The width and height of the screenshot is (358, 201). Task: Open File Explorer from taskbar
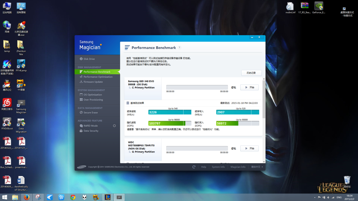(15, 197)
